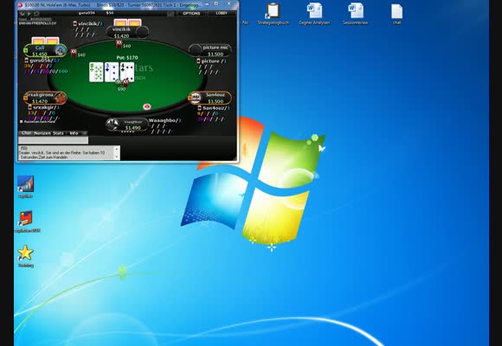Click the HUD icon next to guru056 stats
The height and width of the screenshot is (346, 502).
pos(26,61)
